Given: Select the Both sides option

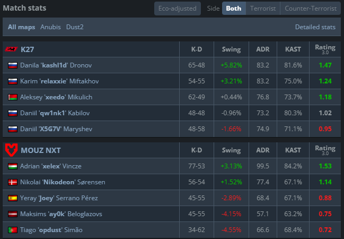Looking at the screenshot, I should click(x=234, y=8).
